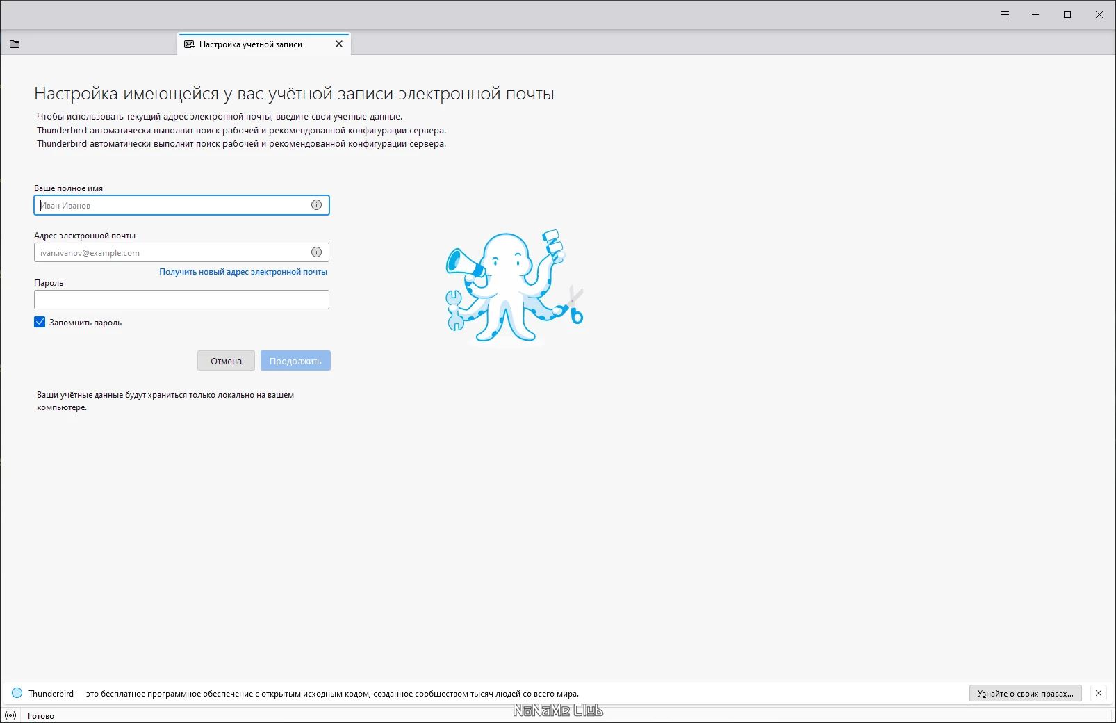Dismiss the Thunderbird rights notification bar

tap(1099, 693)
